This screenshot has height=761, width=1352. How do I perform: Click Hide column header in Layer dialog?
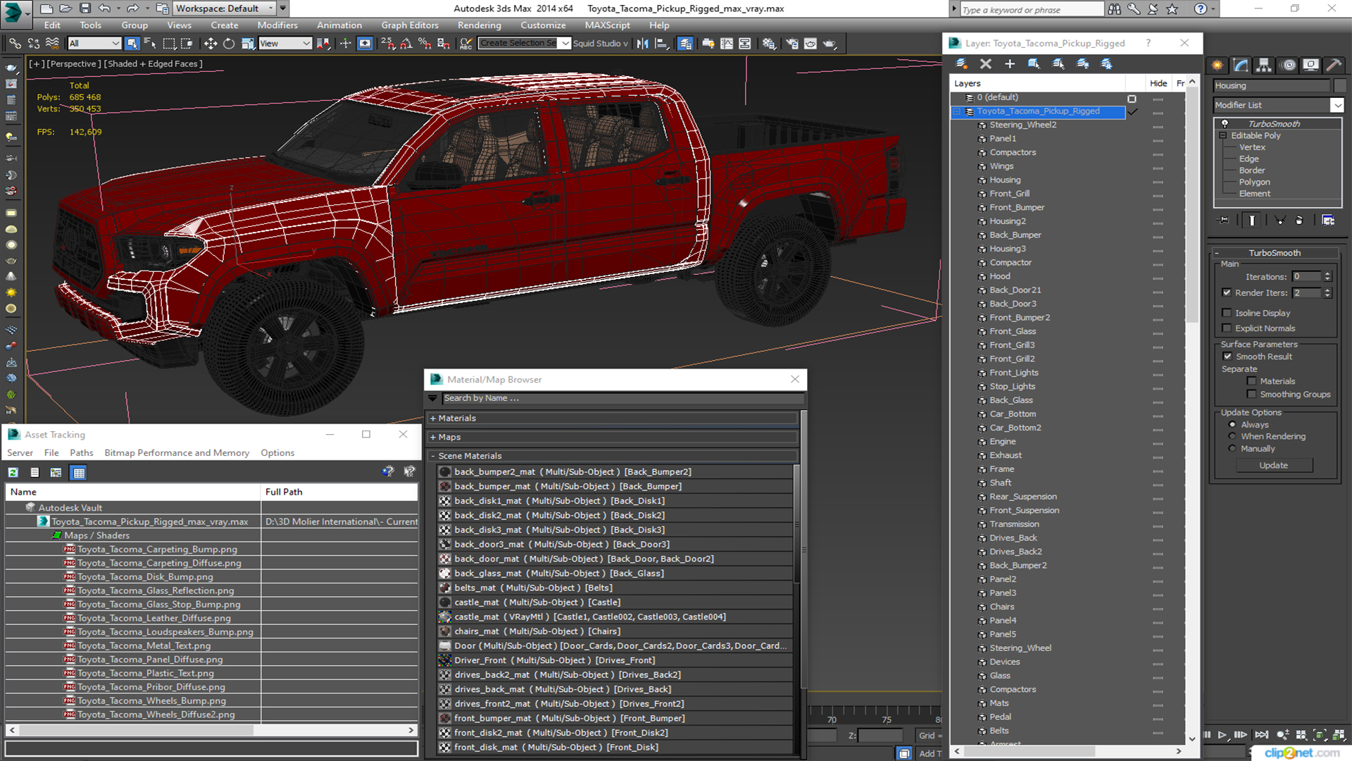[1158, 83]
